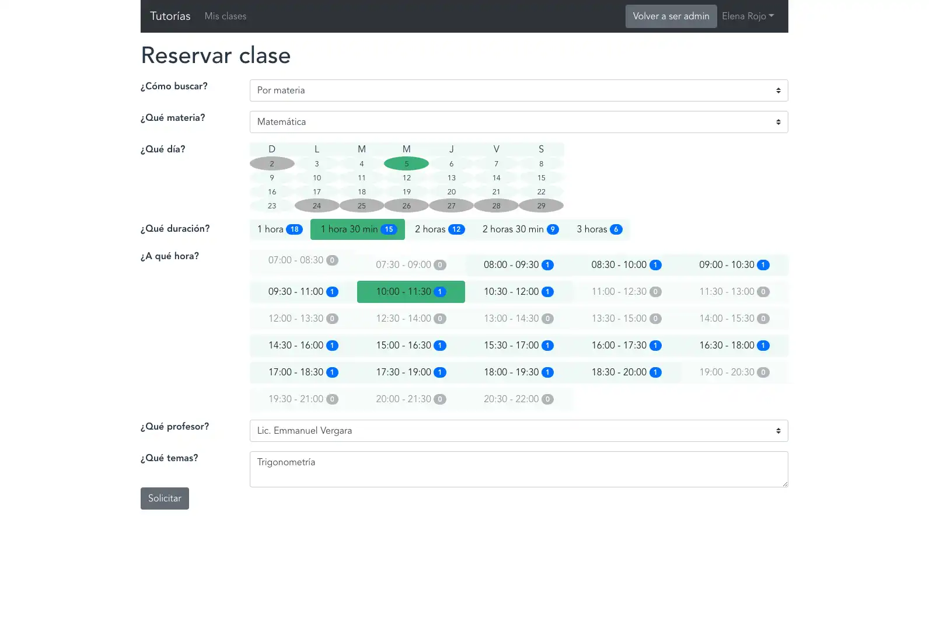Choose the 16:30 - 18:00 time slot

735,346
